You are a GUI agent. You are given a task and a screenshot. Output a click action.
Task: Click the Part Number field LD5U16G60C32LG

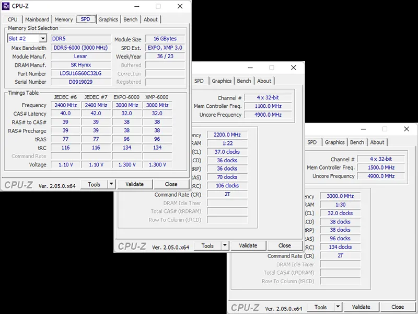[x=80, y=73]
